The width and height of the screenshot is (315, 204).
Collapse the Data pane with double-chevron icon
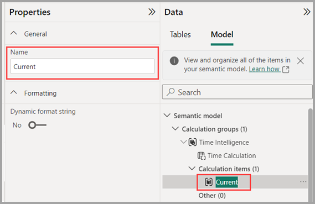point(307,12)
